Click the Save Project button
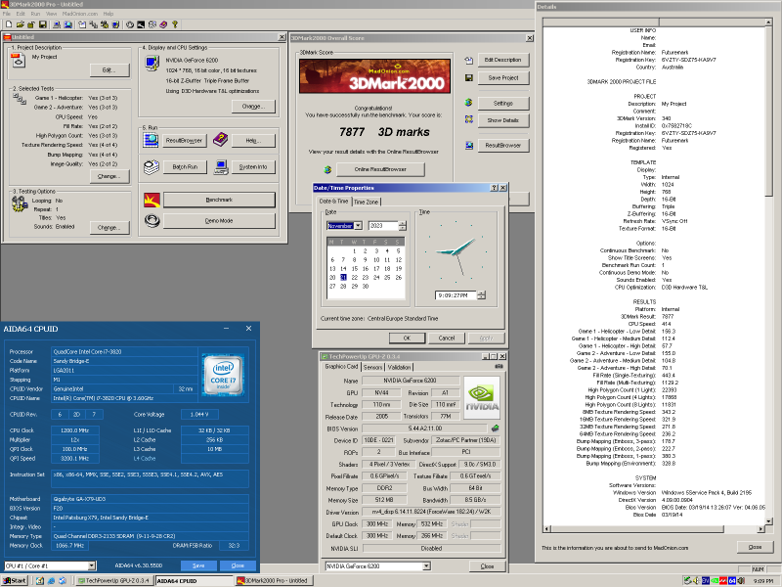 click(x=502, y=78)
